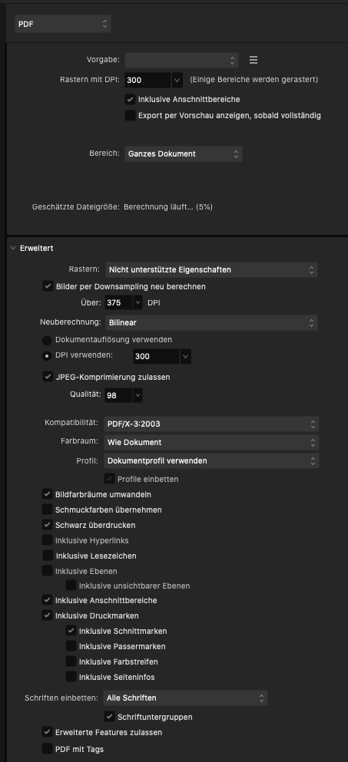The width and height of the screenshot is (348, 762).
Task: Expand the Rastern mit DPI arrow
Action: pos(177,80)
